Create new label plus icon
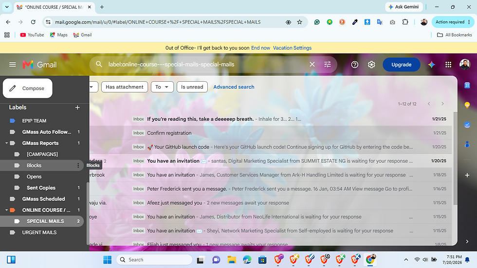Viewport: 477px width, 268px height. [77, 107]
